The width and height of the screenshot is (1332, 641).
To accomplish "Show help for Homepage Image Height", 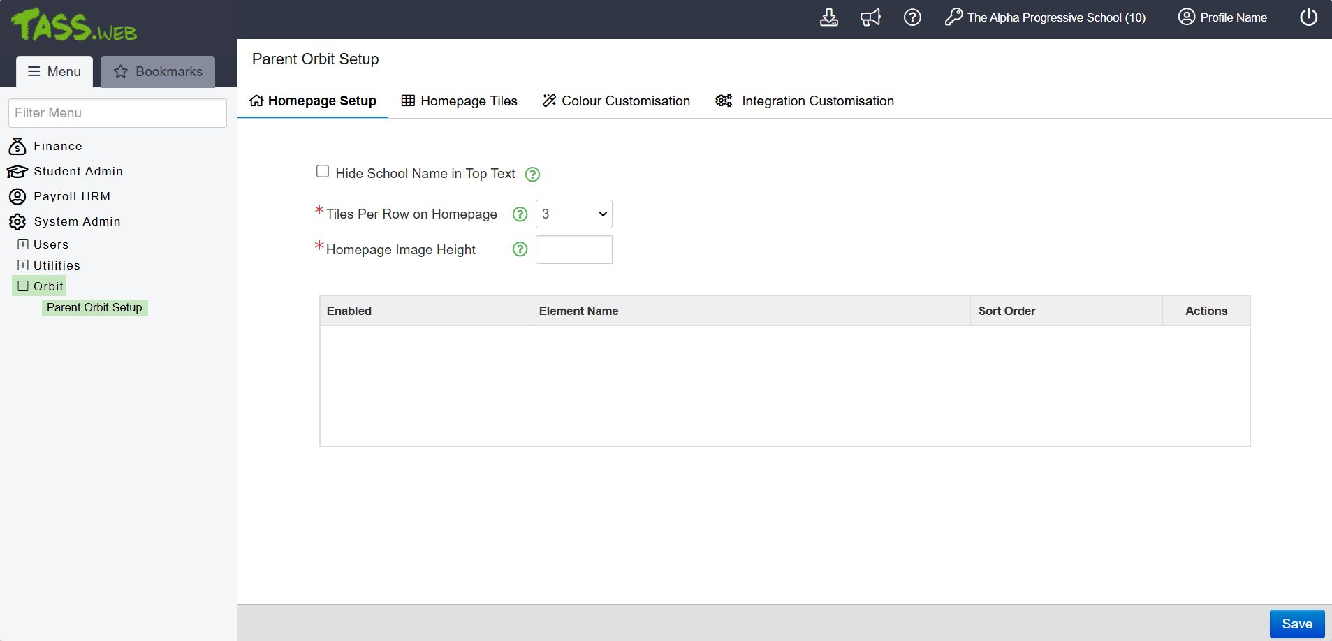I will pos(520,249).
